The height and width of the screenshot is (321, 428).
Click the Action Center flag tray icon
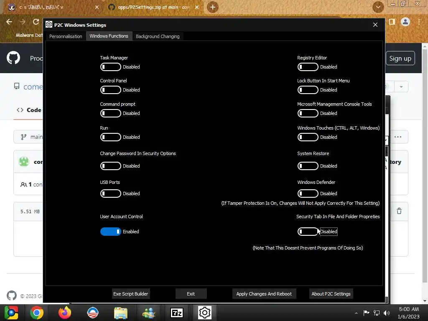click(366, 313)
